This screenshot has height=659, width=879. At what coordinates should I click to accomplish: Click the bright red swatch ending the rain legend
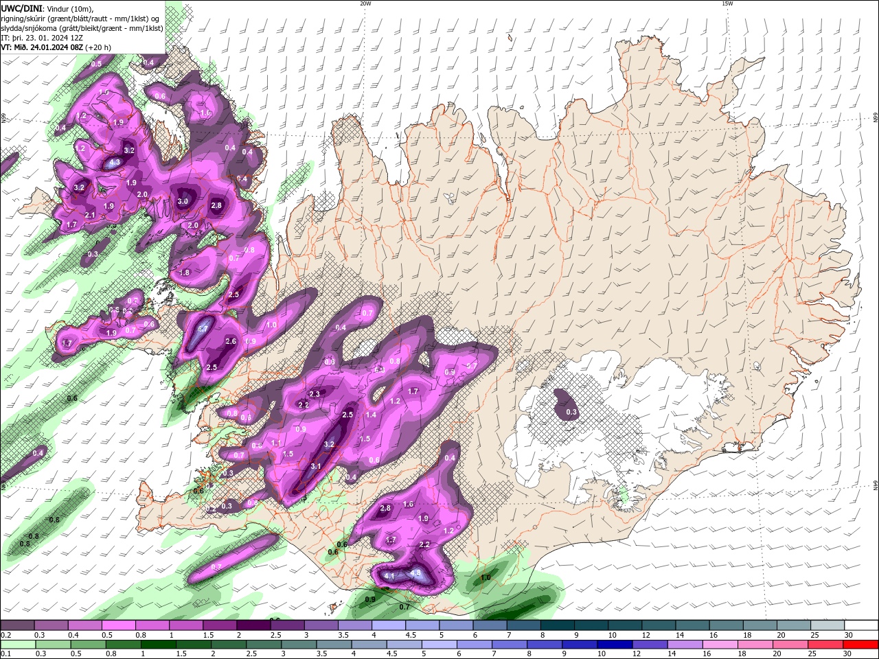(x=862, y=645)
